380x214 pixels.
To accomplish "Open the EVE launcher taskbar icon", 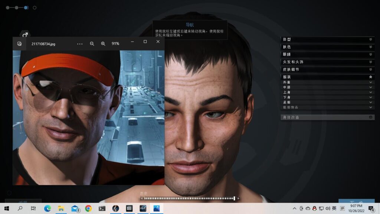I will [x=143, y=208].
